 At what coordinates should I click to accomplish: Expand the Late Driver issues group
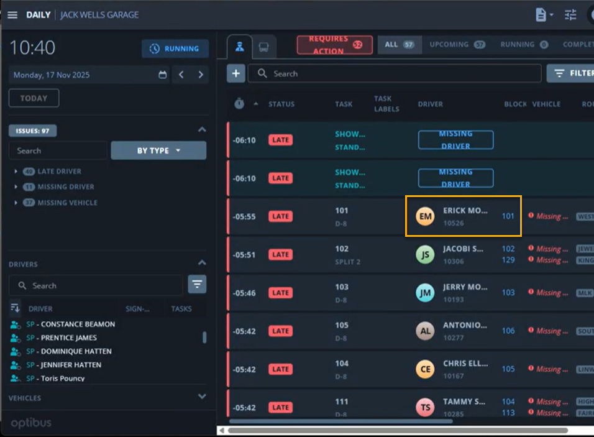(x=16, y=171)
